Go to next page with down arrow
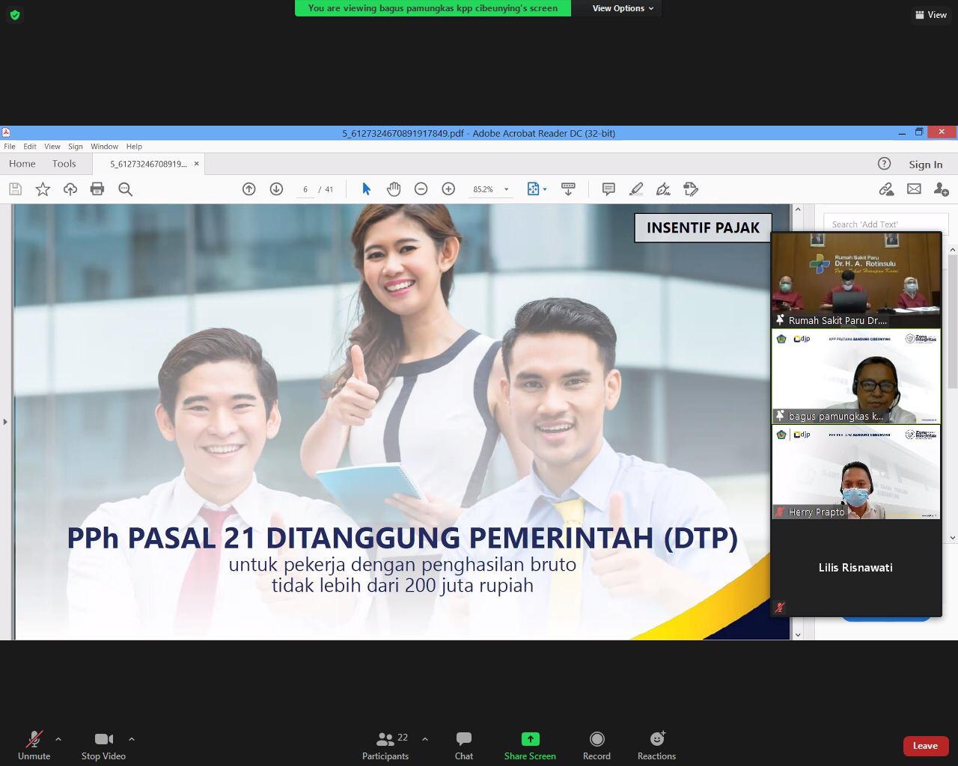 [276, 189]
